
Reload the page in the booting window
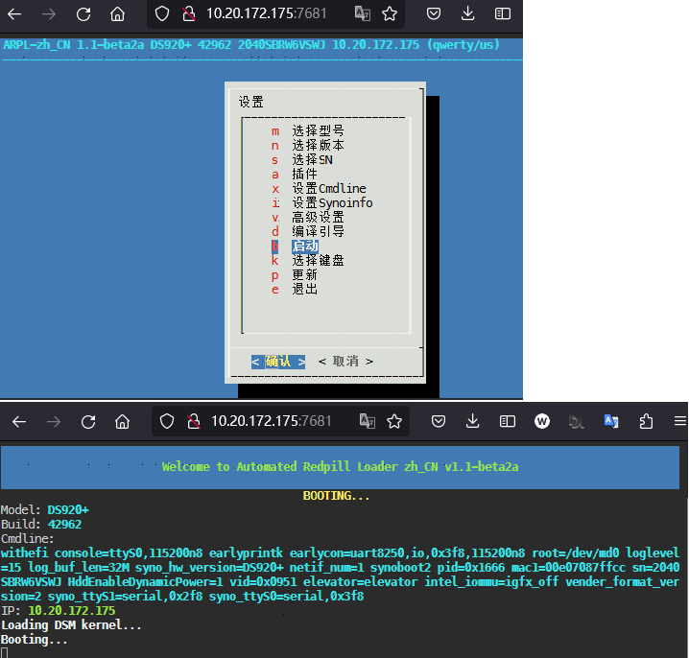click(88, 421)
